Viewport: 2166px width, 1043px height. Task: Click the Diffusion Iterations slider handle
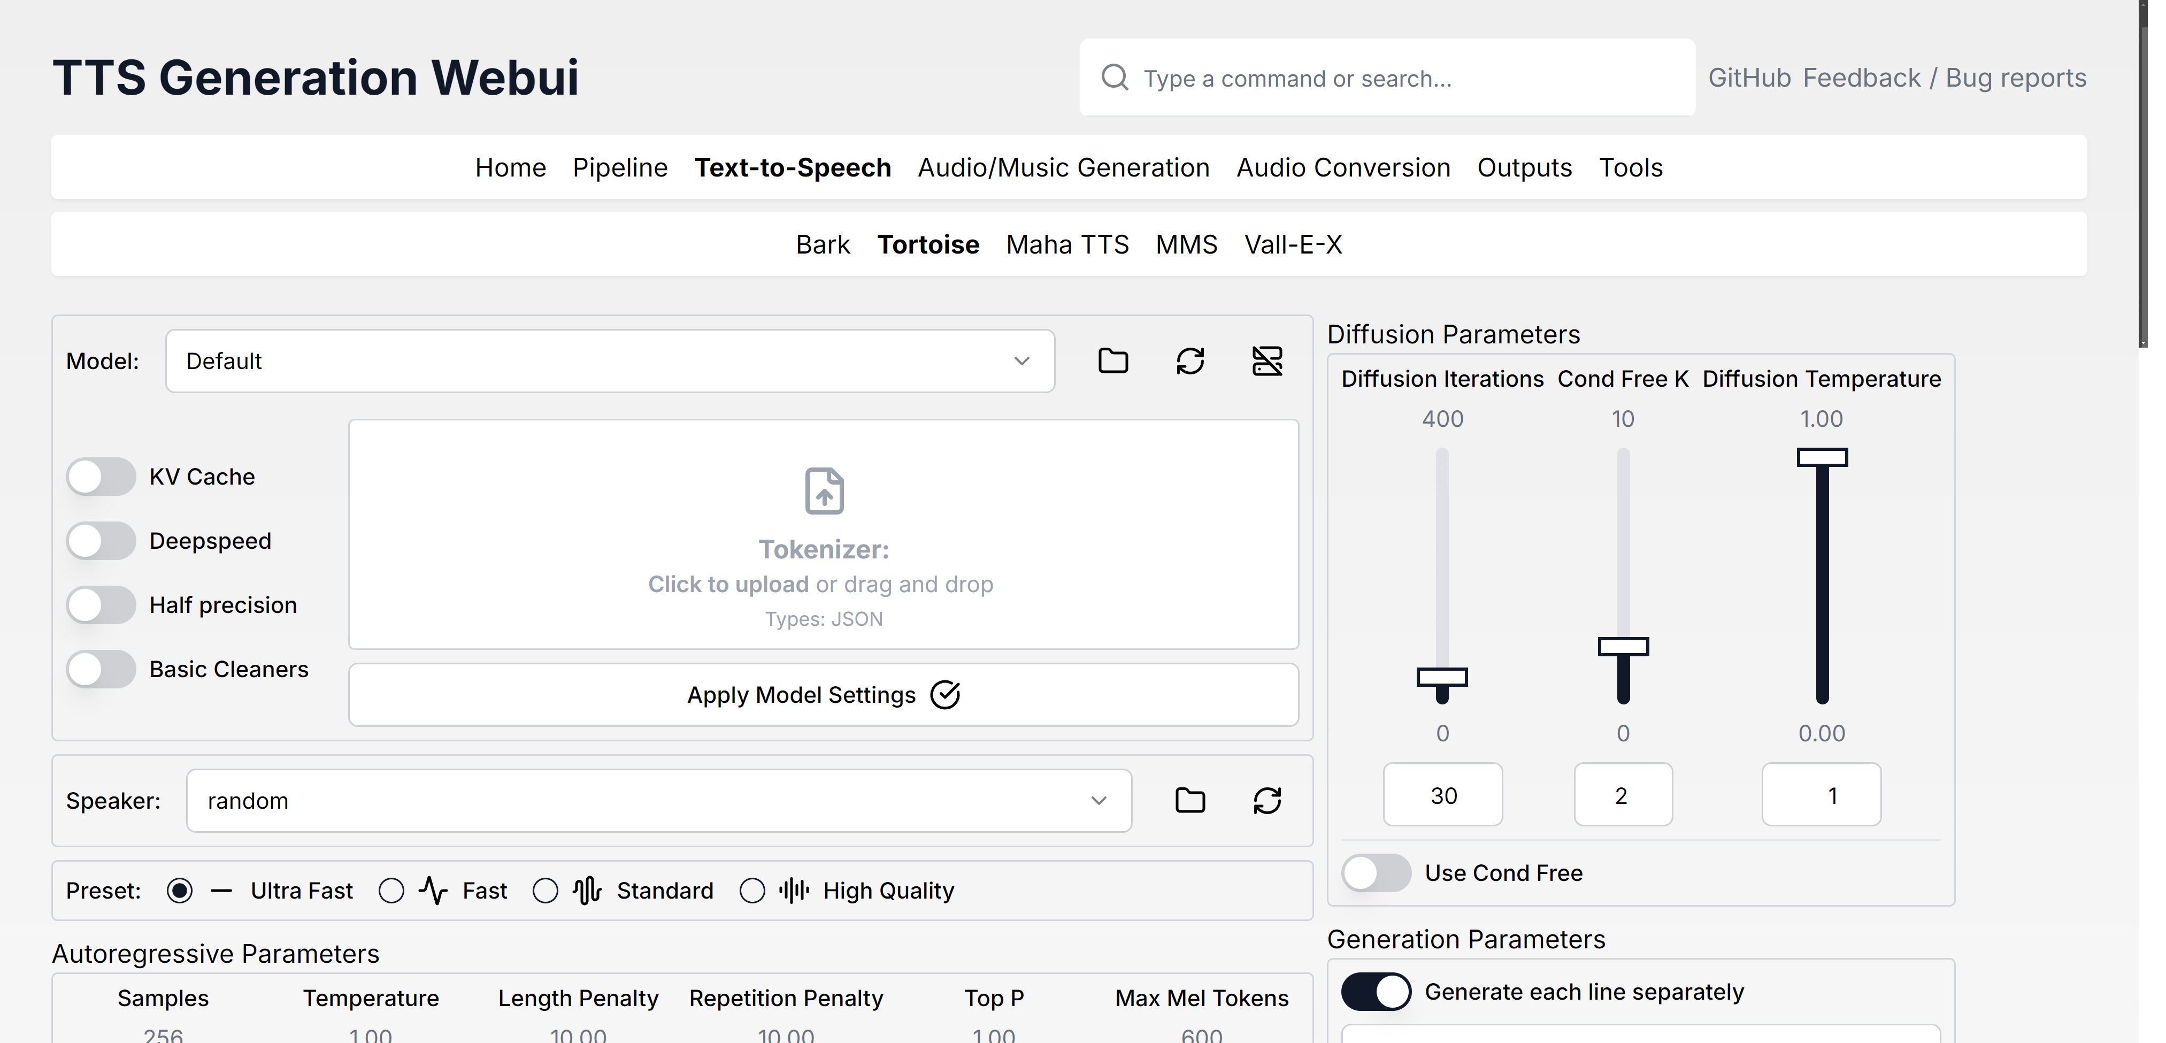click(1442, 677)
